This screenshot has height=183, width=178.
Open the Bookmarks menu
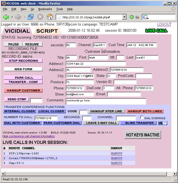click(x=45, y=9)
